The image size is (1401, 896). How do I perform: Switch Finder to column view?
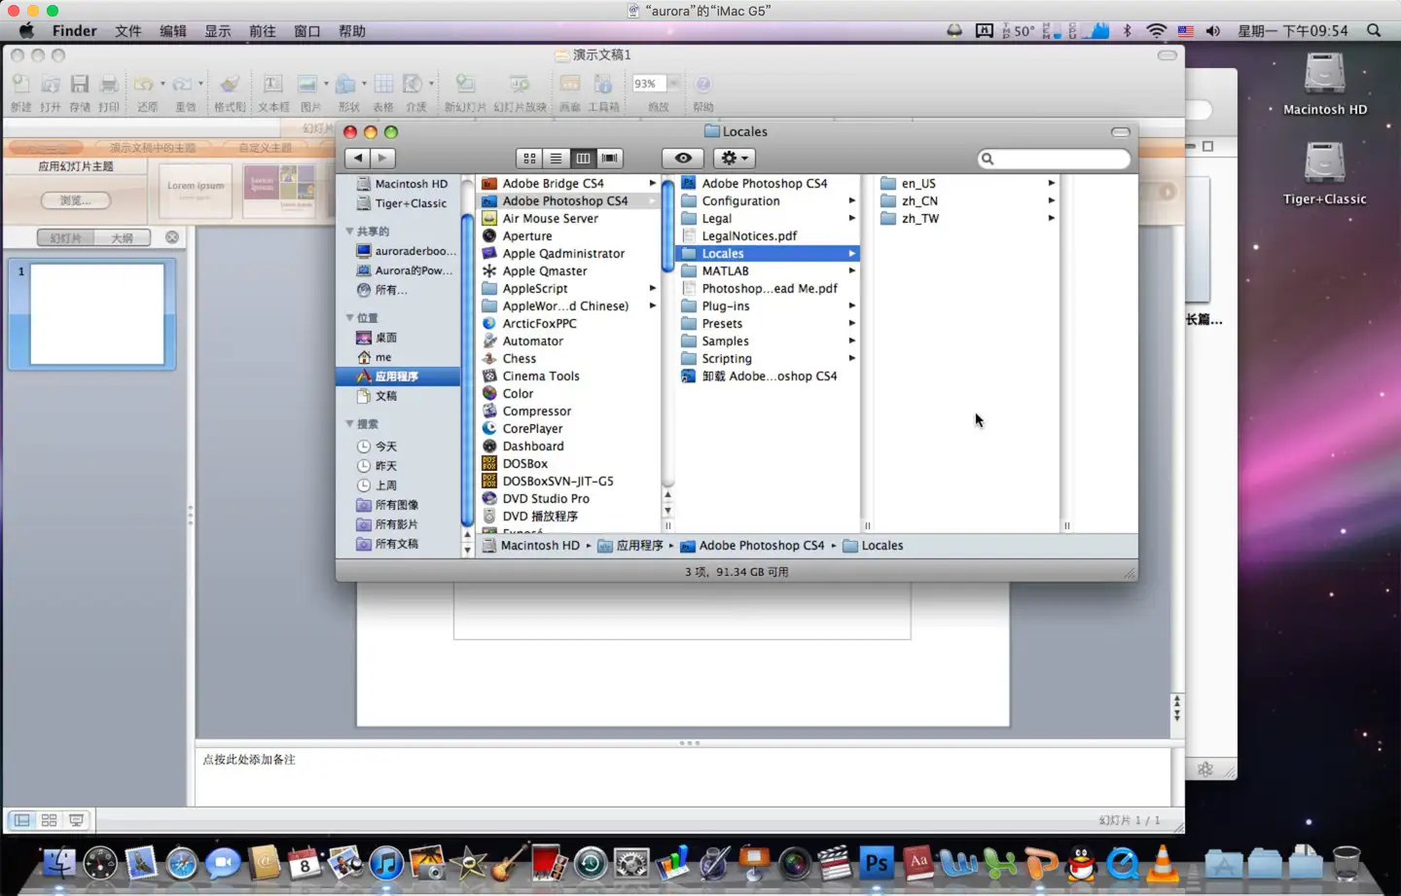583,158
